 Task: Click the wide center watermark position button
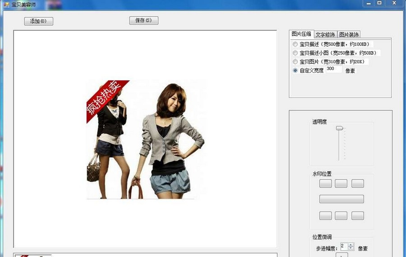tap(341, 199)
